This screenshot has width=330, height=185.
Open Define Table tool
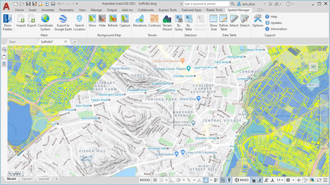tap(224, 23)
